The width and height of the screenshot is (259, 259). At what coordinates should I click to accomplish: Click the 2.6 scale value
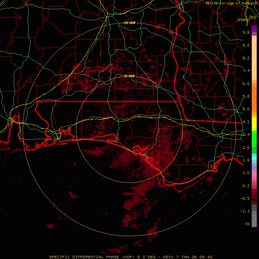tap(246, 147)
